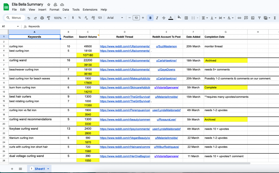Star the Ella Bella Summary document
Image resolution: width=279 pixels, height=173 pixels.
point(48,5)
